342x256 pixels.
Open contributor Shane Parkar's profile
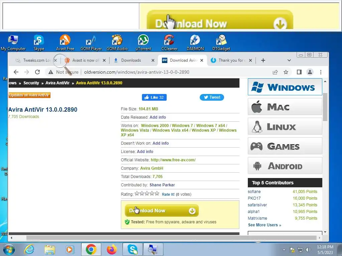click(x=162, y=185)
